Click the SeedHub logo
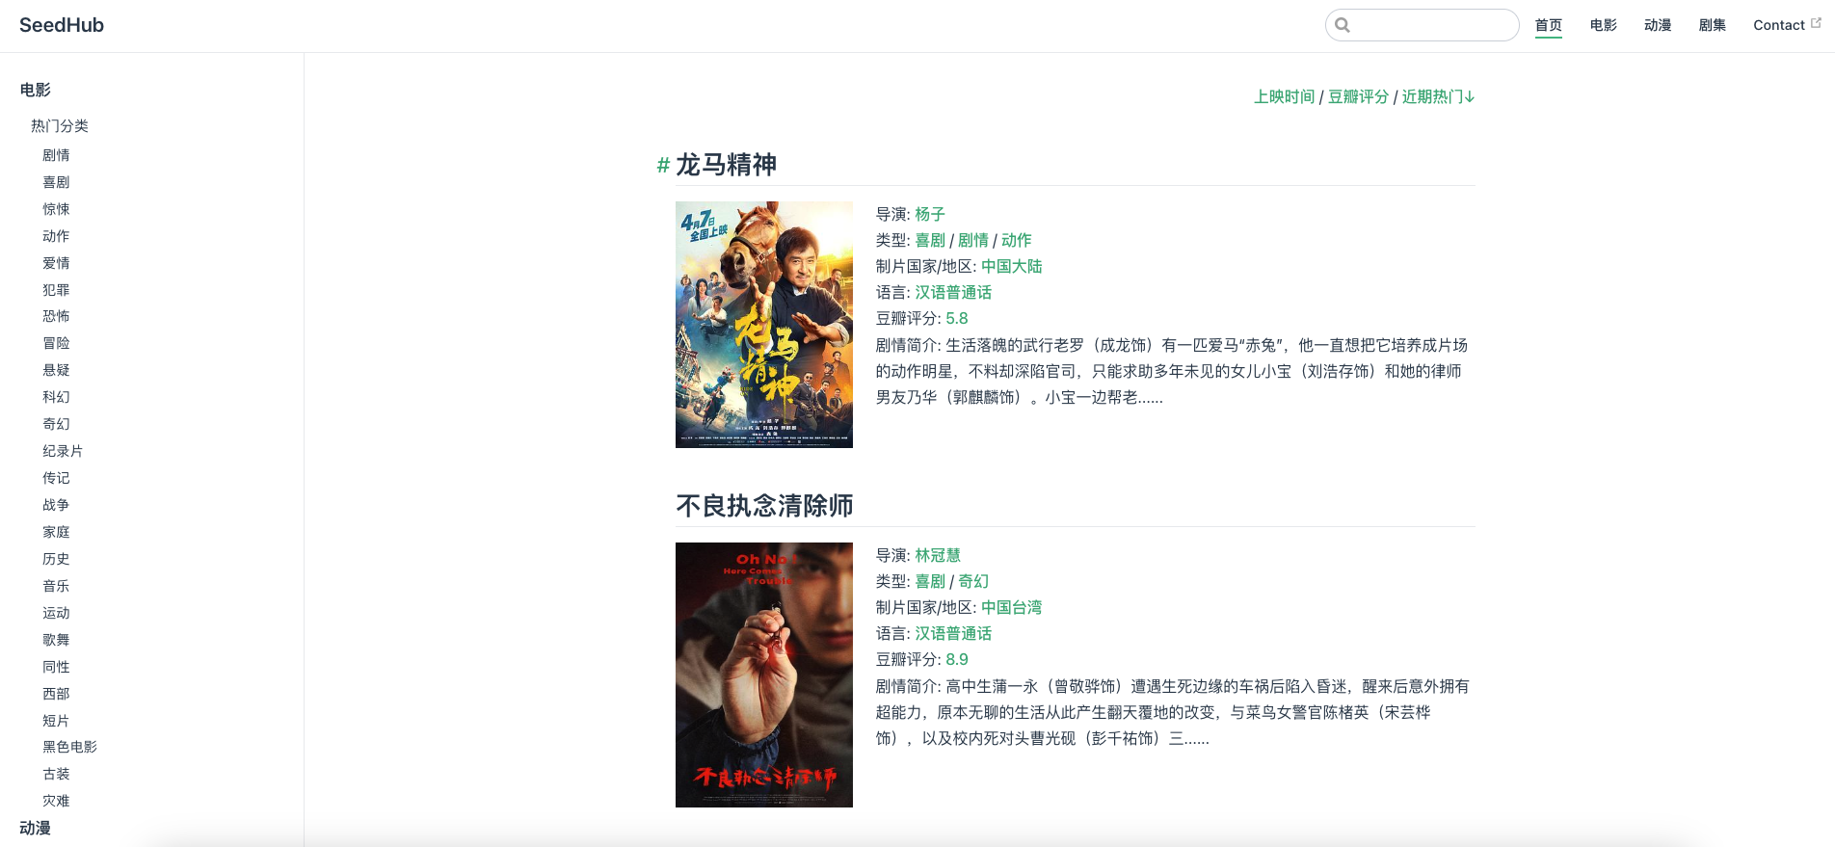Screen dimensions: 1835x847 [62, 25]
